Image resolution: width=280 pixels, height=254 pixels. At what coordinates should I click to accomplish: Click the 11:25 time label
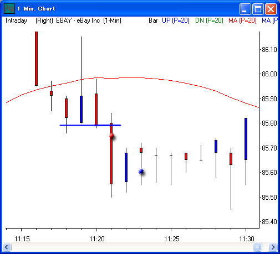click(172, 239)
